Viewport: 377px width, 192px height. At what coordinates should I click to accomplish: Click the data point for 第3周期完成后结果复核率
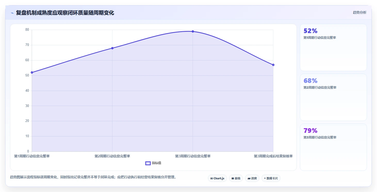(x=273, y=65)
